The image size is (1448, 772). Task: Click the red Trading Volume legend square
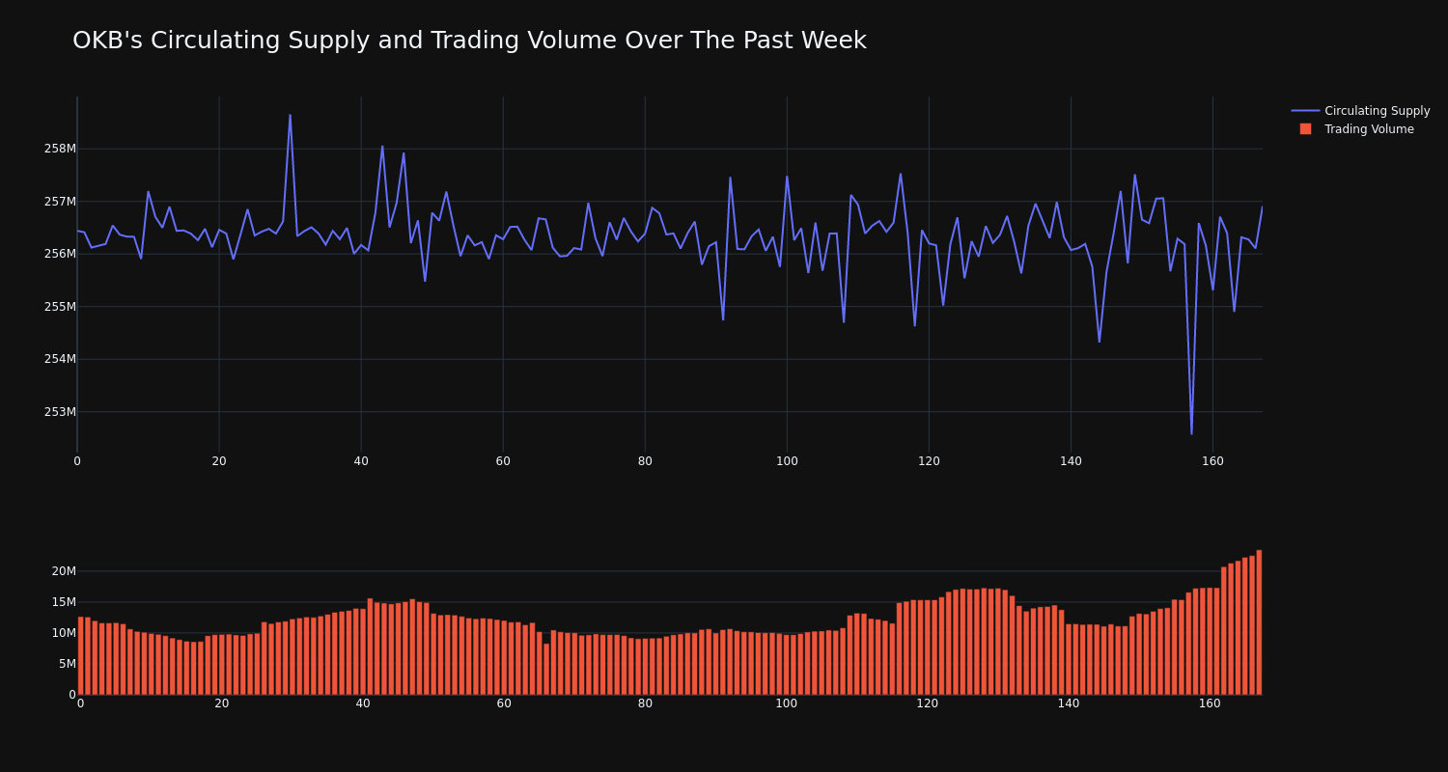[1305, 128]
